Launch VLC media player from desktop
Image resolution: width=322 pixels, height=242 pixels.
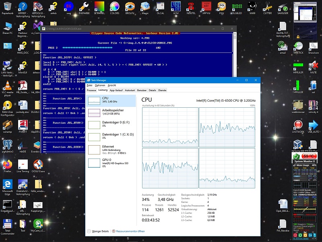7,88
